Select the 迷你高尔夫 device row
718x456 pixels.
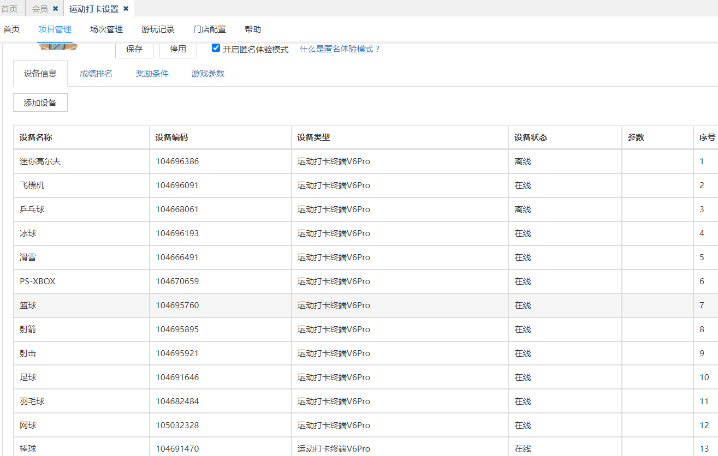[x=366, y=161]
